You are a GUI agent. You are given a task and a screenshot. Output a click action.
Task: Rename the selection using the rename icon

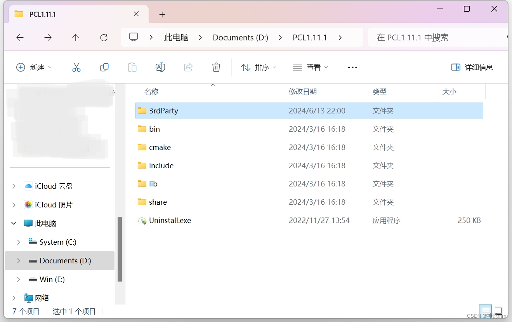pos(160,67)
